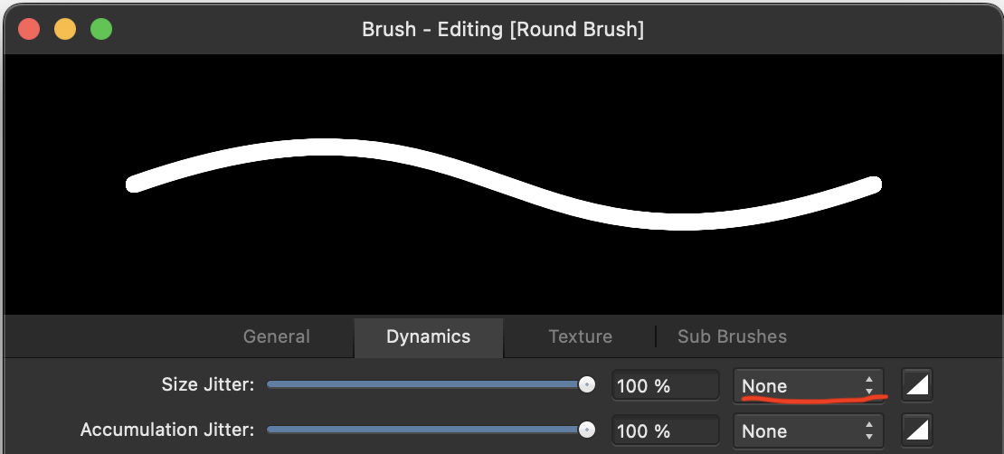Click the Size Jitter slider handle

(586, 385)
